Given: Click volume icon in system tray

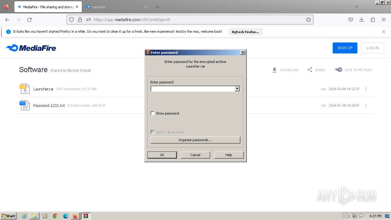Looking at the screenshot, I should pyautogui.click(x=347, y=216).
